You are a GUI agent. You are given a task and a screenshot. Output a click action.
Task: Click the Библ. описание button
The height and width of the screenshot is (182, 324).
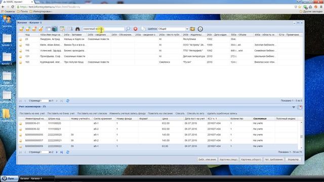(x=207, y=160)
